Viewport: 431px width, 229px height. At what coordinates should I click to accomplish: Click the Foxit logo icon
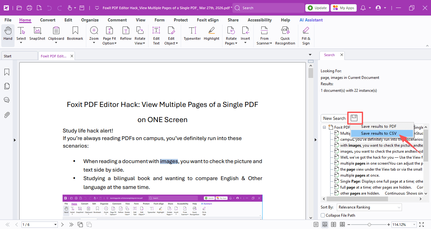[6, 8]
